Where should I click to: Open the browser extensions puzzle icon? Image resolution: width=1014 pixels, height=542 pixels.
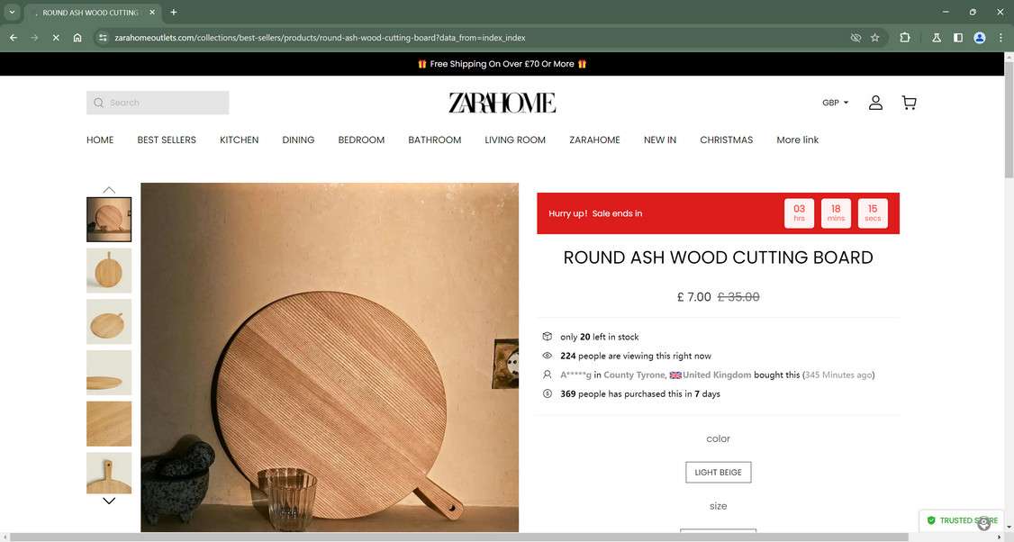[x=905, y=38]
